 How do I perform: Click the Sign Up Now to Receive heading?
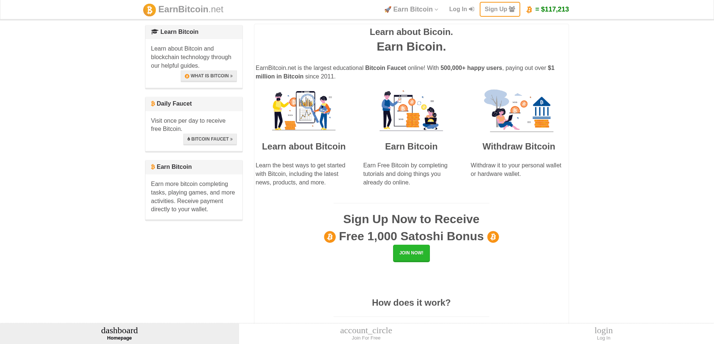[x=411, y=219]
